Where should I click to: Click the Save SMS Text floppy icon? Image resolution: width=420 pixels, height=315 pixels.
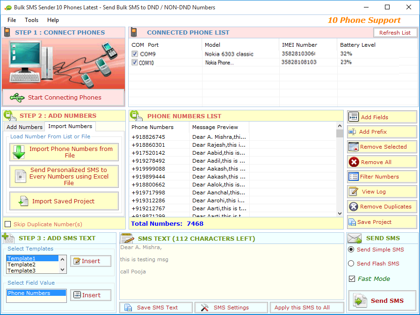pyautogui.click(x=128, y=308)
